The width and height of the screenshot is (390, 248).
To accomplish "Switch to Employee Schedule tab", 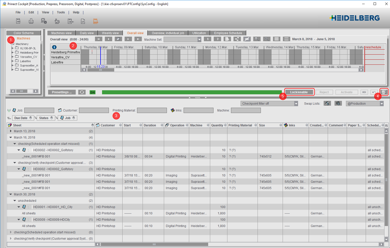I will pos(228,33).
